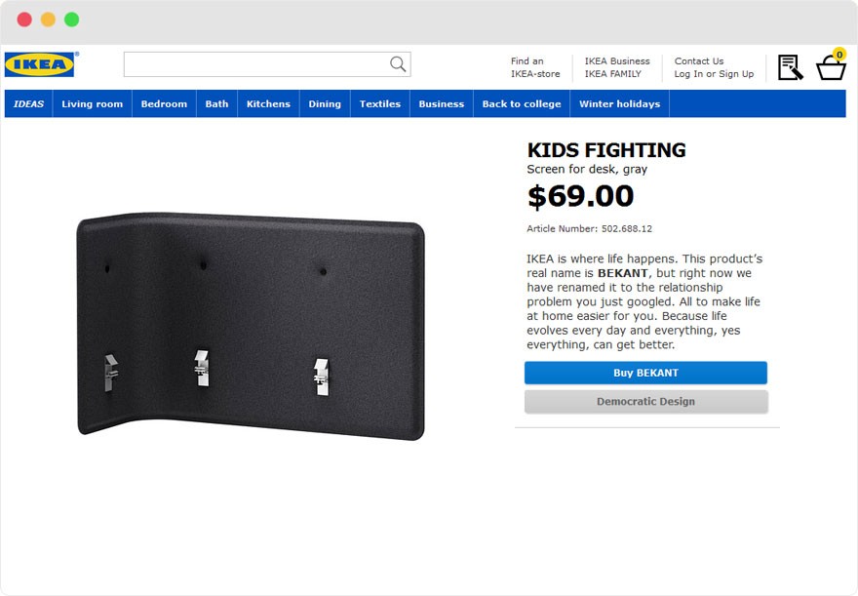Open the shopping basket icon
Image resolution: width=858 pixels, height=596 pixels.
click(x=831, y=67)
